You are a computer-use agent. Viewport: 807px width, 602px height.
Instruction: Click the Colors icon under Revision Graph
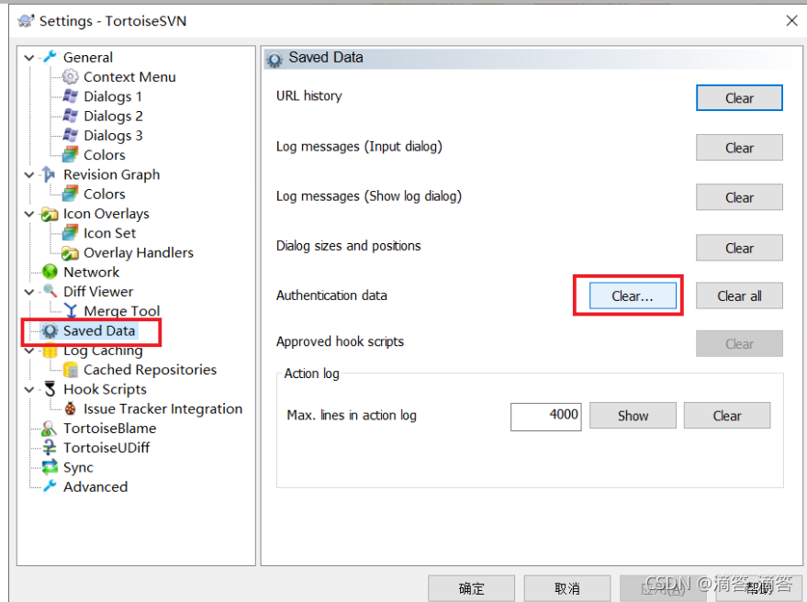coord(70,194)
